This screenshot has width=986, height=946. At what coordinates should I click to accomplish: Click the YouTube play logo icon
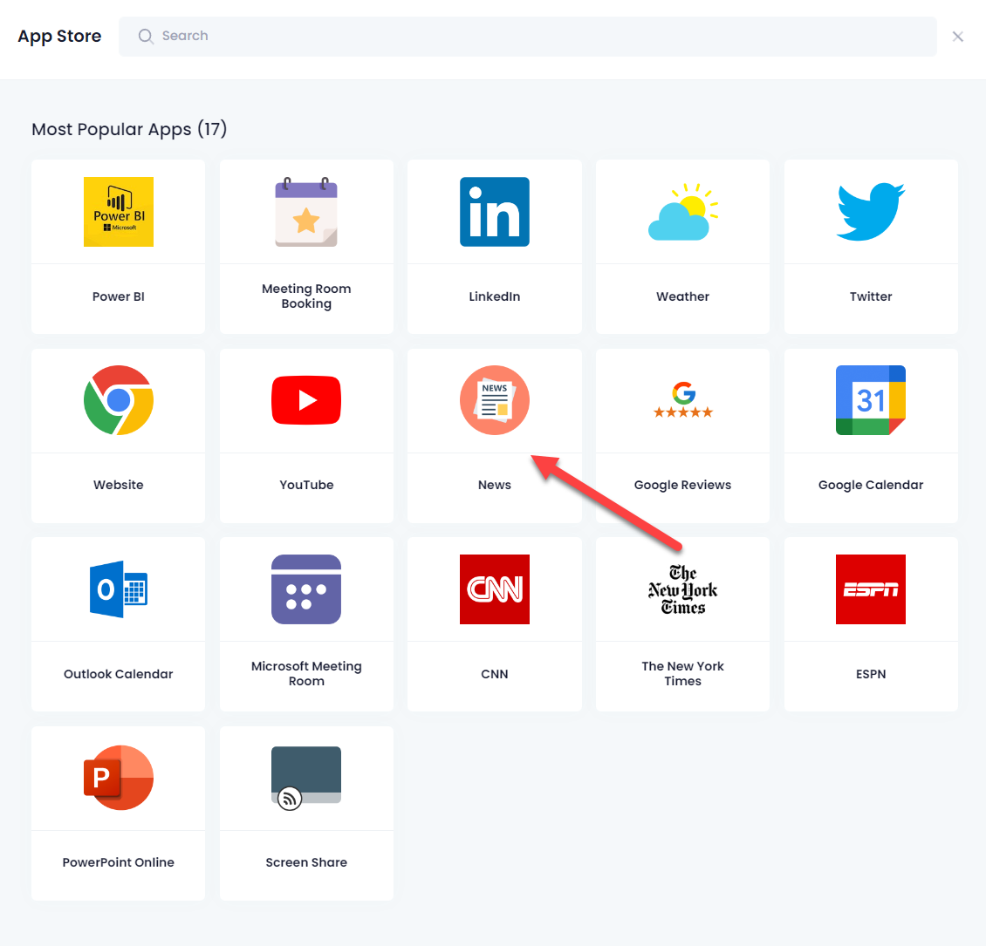[306, 400]
